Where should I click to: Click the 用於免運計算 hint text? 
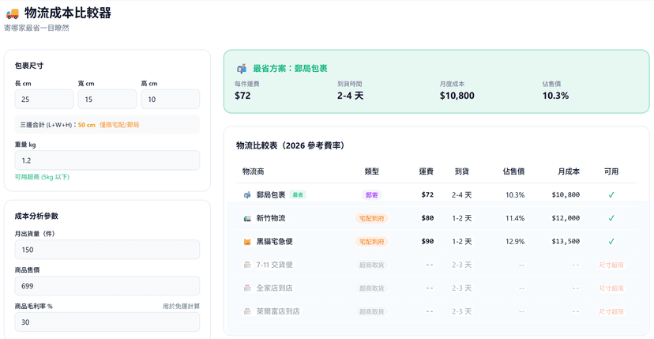click(x=181, y=306)
